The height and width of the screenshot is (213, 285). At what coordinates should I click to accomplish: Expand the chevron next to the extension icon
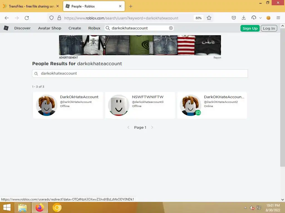[x=261, y=18]
